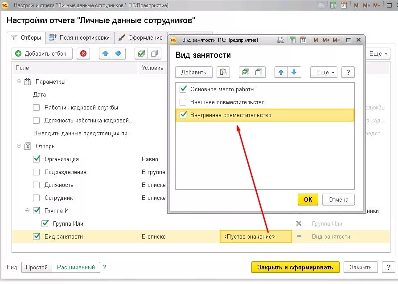Disable the Организация filter checkbox
398x284 pixels.
pyautogui.click(x=36, y=159)
